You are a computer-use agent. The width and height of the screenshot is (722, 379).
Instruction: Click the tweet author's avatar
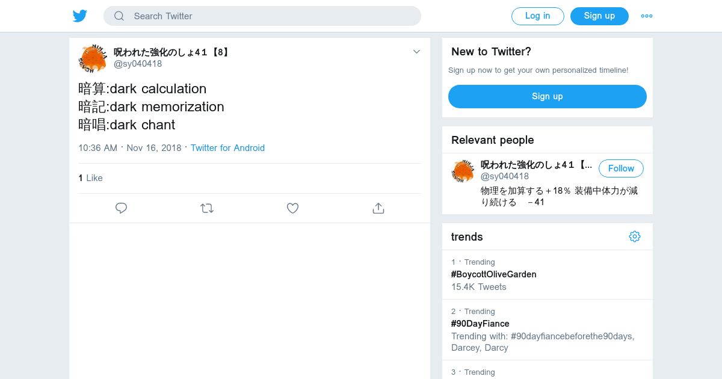[x=93, y=58]
